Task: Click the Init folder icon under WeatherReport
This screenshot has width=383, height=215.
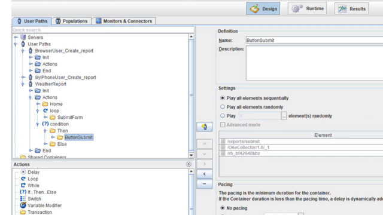Action: coord(38,90)
